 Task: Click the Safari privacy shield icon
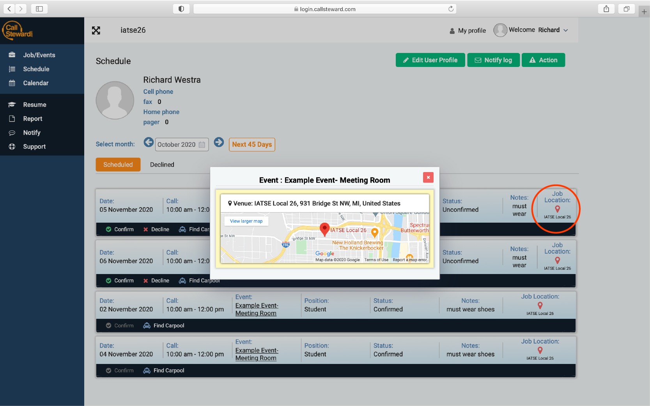181,9
